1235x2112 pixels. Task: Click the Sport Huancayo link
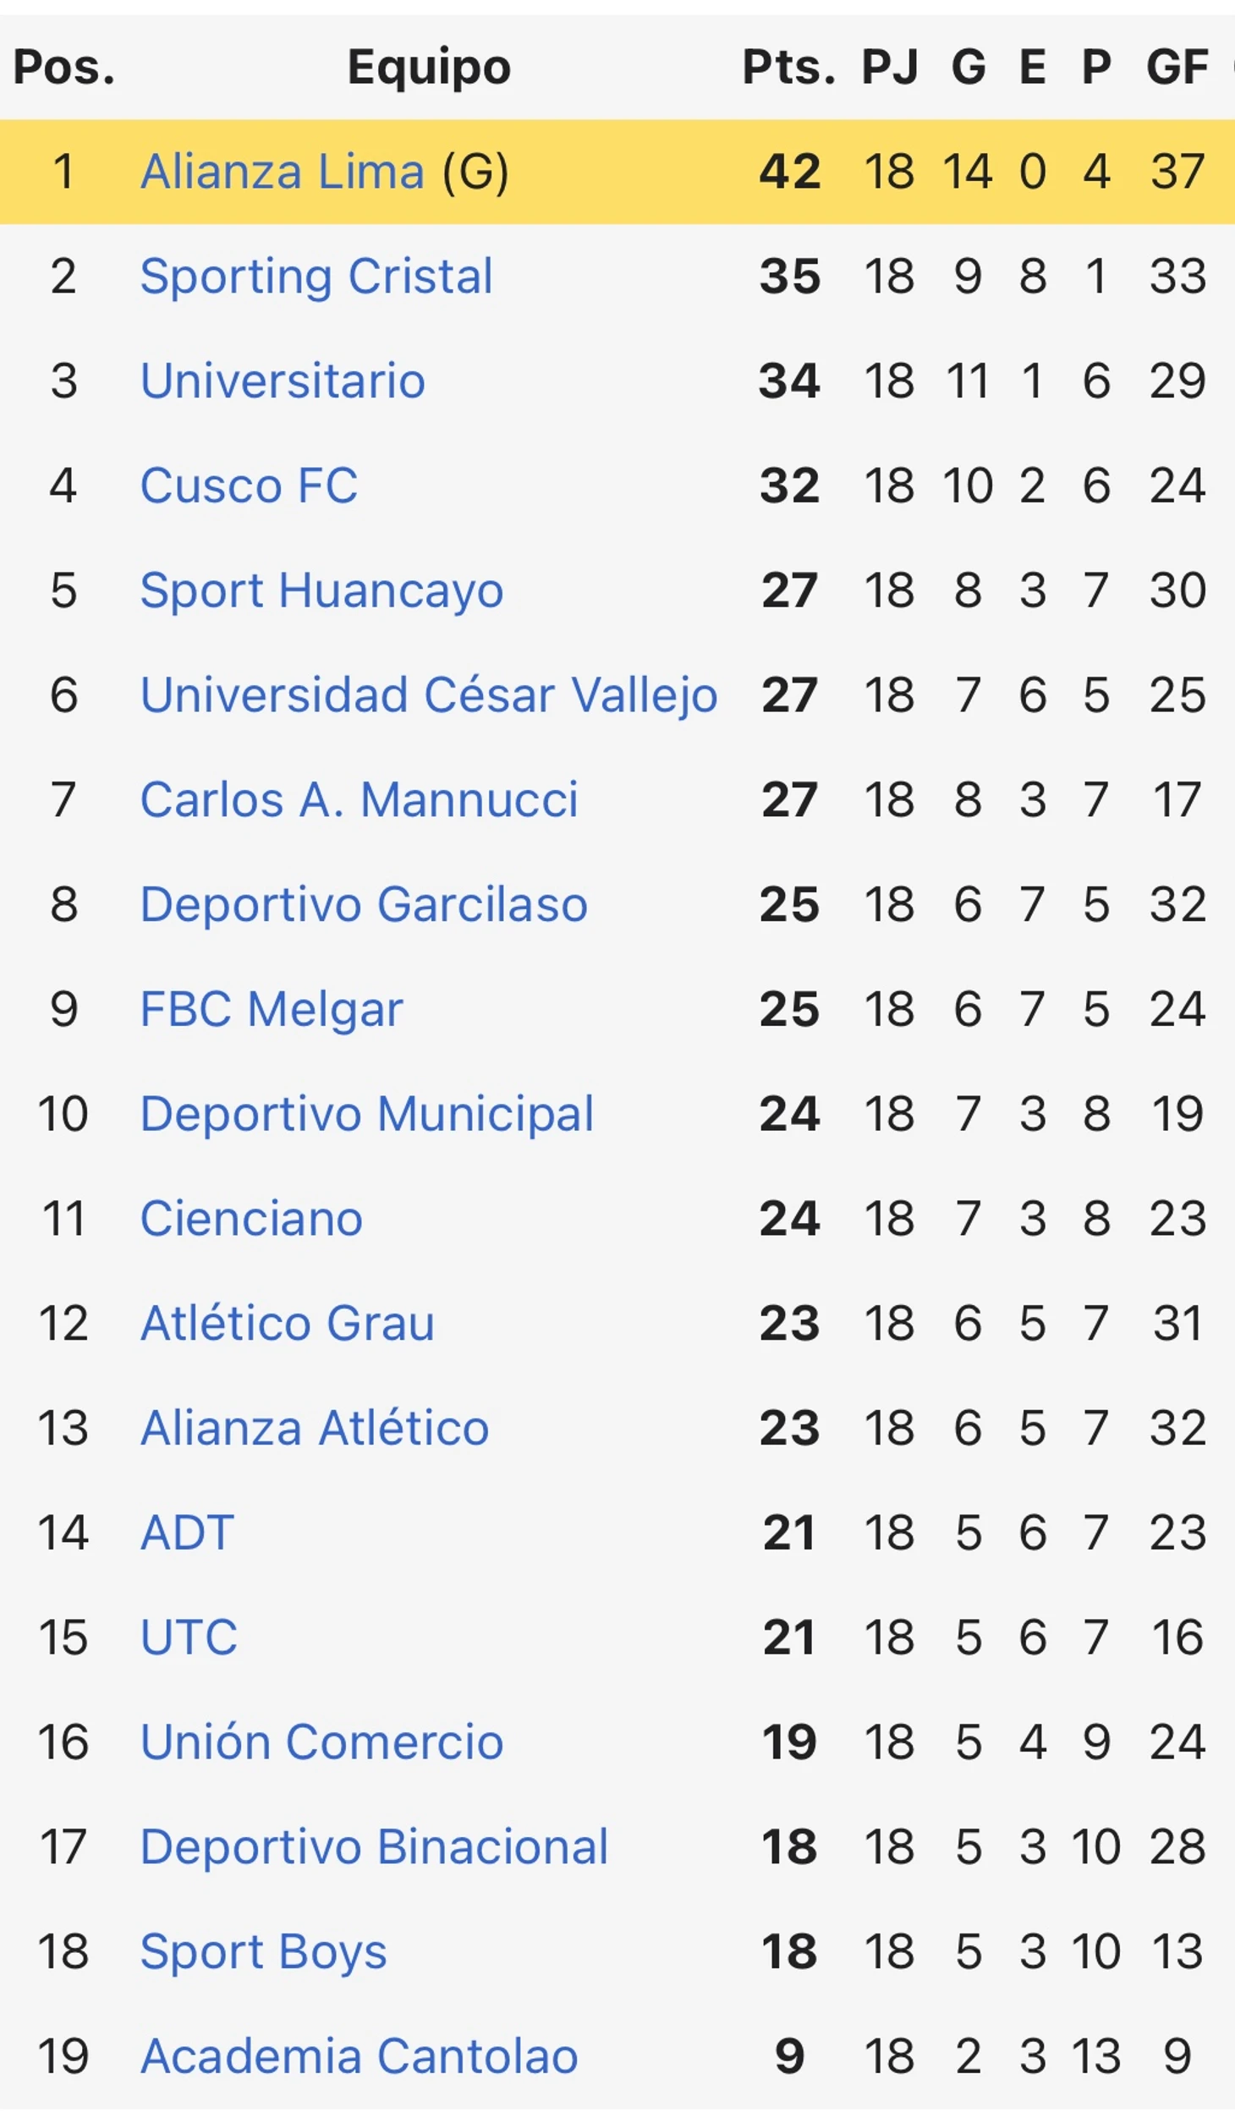(x=321, y=590)
